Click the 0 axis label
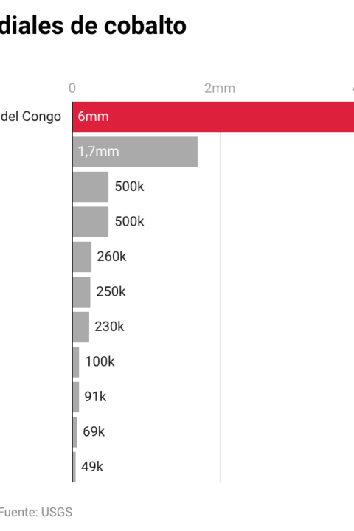 [72, 88]
